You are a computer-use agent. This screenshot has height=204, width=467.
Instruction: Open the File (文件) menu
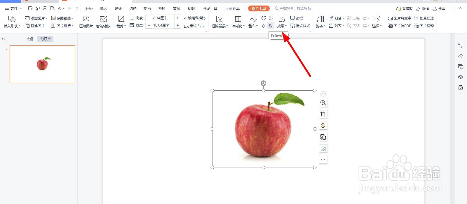[x=13, y=8]
